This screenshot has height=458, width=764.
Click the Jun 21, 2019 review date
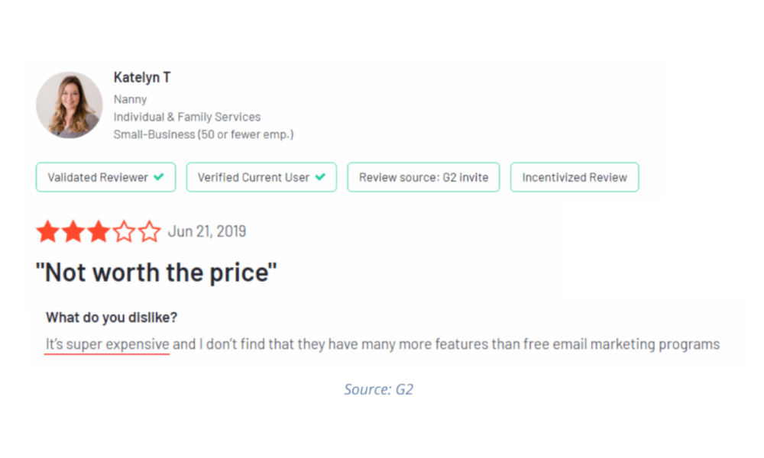pos(207,231)
